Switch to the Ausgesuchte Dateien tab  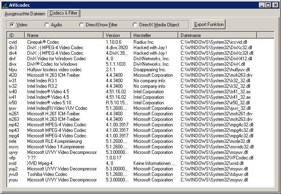(x=25, y=14)
